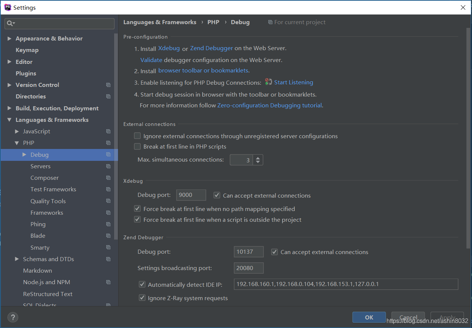
Task: Click project-level icon next to Smarty
Action: [x=108, y=247]
